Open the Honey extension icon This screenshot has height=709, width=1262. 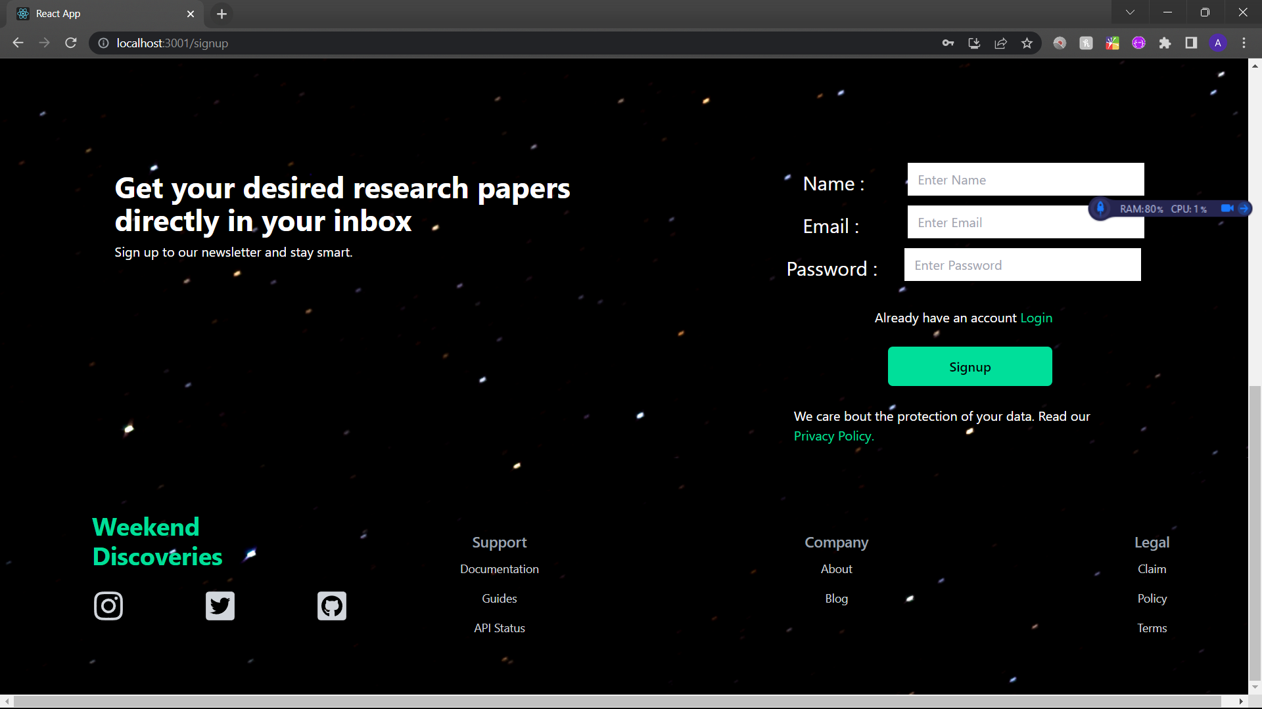[x=1086, y=43]
